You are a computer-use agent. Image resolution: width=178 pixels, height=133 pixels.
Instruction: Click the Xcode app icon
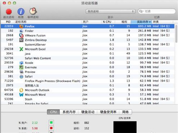pyautogui.click(x=21, y=63)
